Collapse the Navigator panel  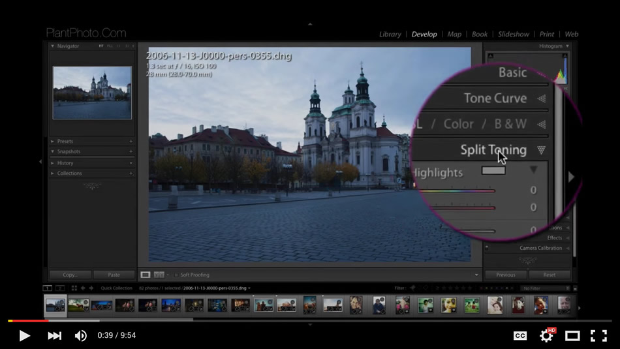[52, 46]
